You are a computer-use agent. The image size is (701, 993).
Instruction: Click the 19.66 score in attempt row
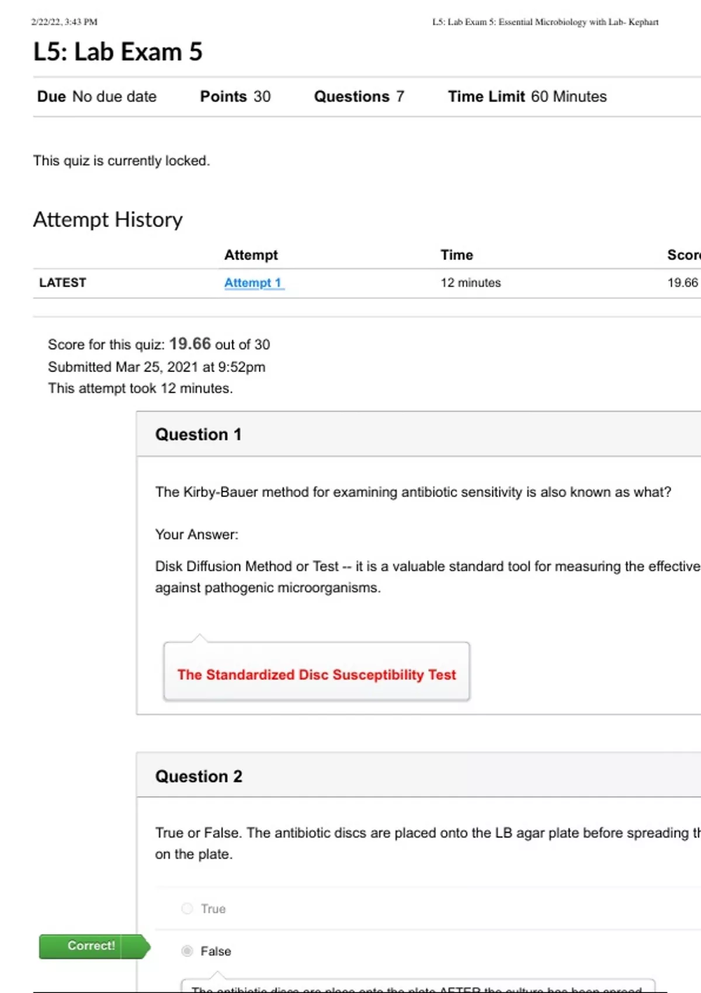pyautogui.click(x=682, y=283)
